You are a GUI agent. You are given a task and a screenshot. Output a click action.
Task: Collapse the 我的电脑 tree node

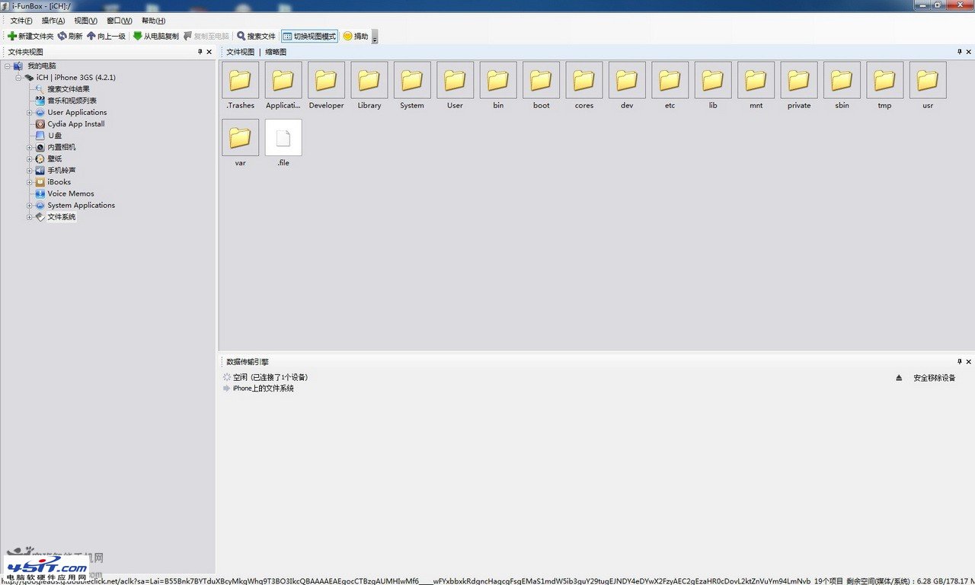tap(8, 66)
